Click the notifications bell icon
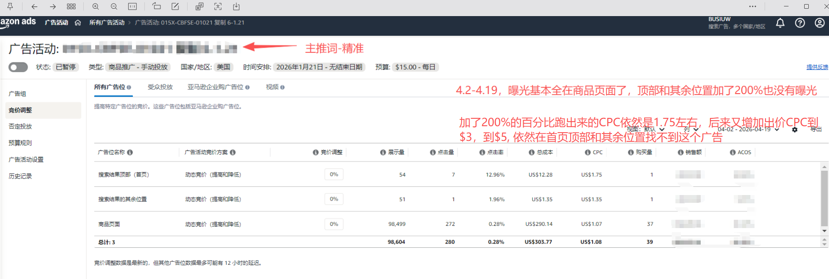This screenshot has height=279, width=829. point(780,23)
